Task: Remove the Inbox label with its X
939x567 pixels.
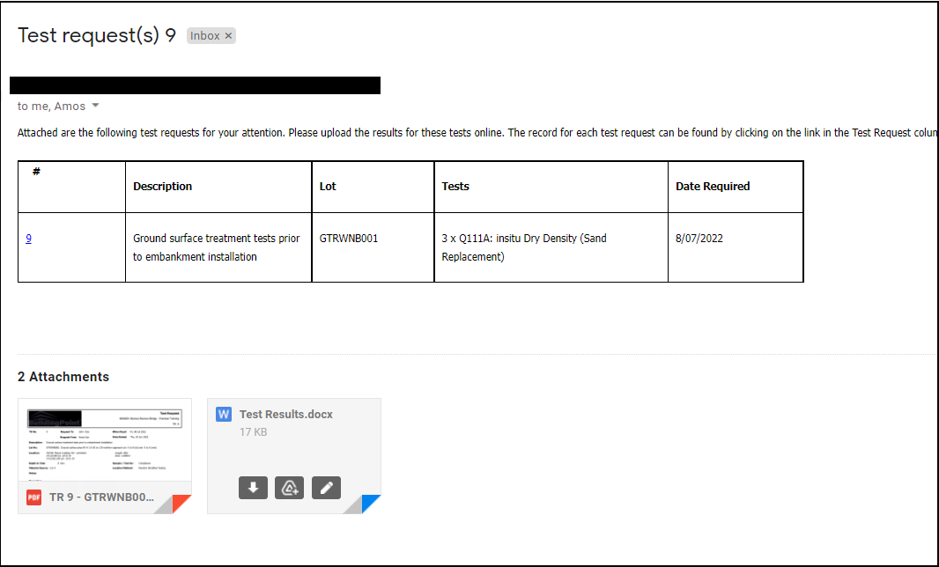Action: coord(228,36)
